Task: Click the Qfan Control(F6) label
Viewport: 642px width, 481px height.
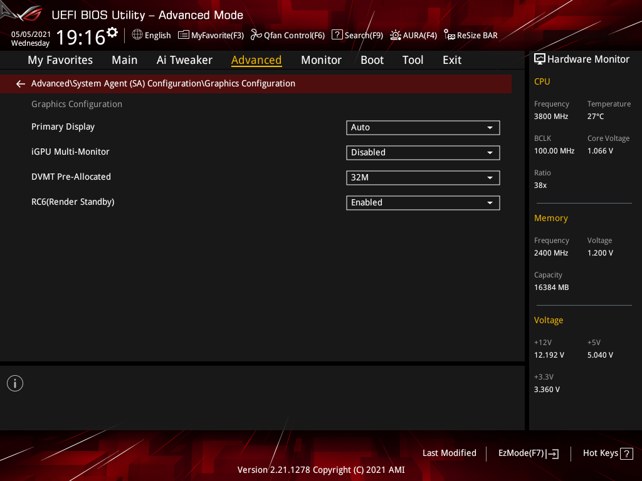Action: (x=294, y=36)
